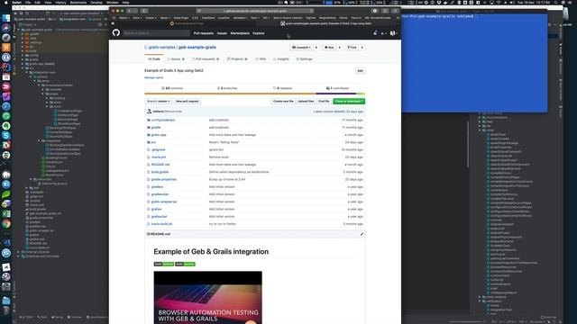The width and height of the screenshot is (577, 324).
Task: Open the Wiki tab
Action: coord(261,58)
